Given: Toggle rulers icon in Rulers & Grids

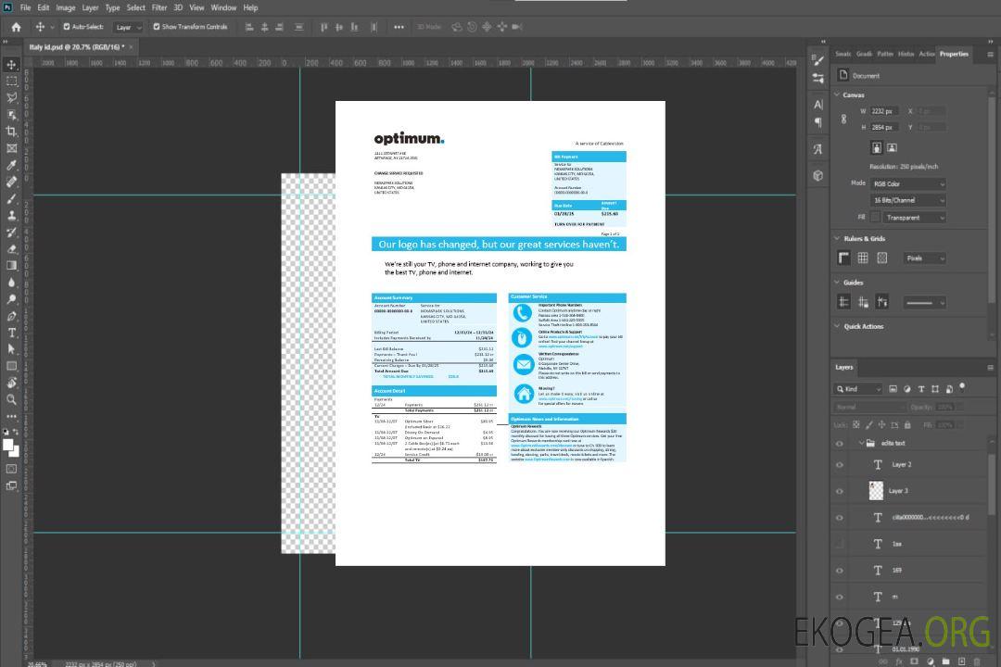Looking at the screenshot, I should tap(844, 258).
